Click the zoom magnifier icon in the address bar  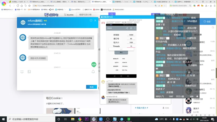[x=156, y=6]
